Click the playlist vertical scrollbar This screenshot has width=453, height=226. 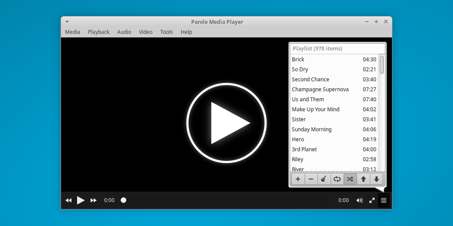click(382, 65)
